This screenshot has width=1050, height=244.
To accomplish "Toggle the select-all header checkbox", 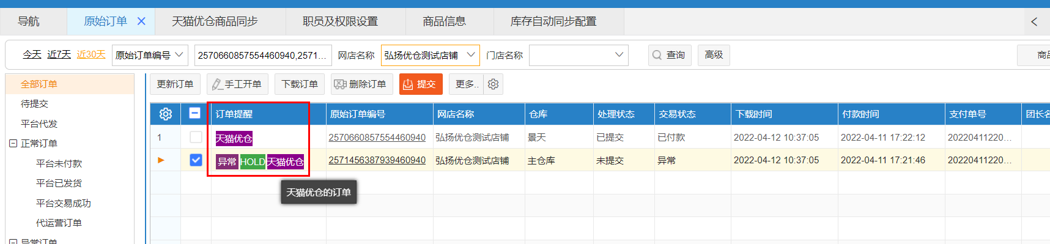I will (x=194, y=113).
